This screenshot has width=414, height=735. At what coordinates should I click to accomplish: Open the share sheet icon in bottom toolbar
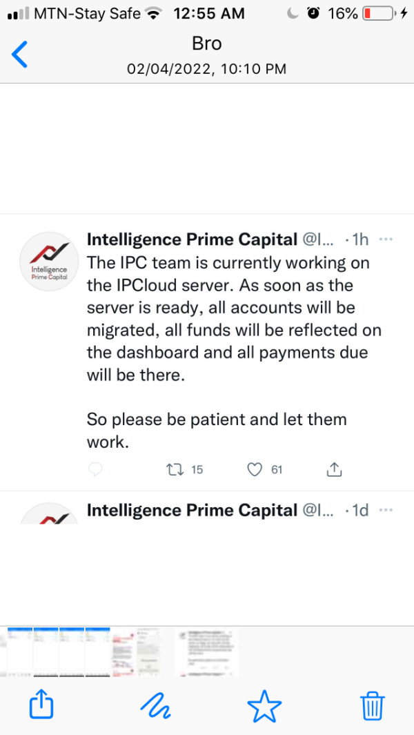click(x=41, y=705)
